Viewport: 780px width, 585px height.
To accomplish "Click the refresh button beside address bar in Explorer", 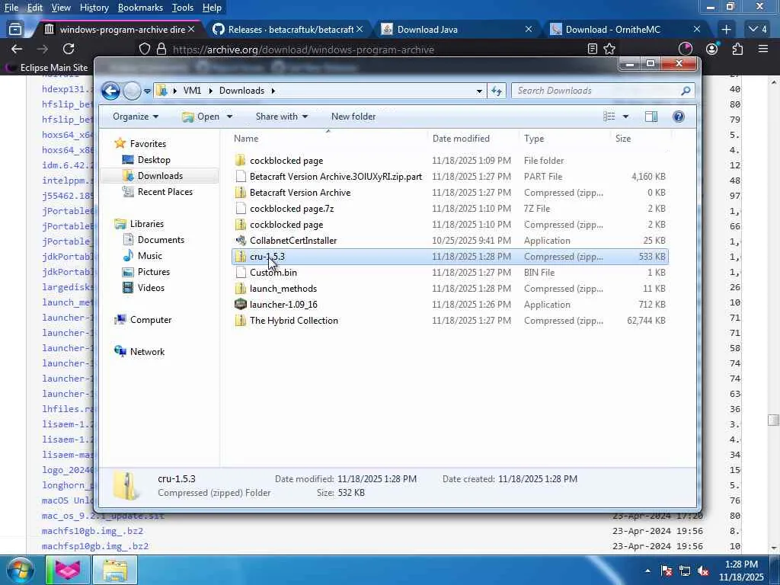I will [x=497, y=91].
